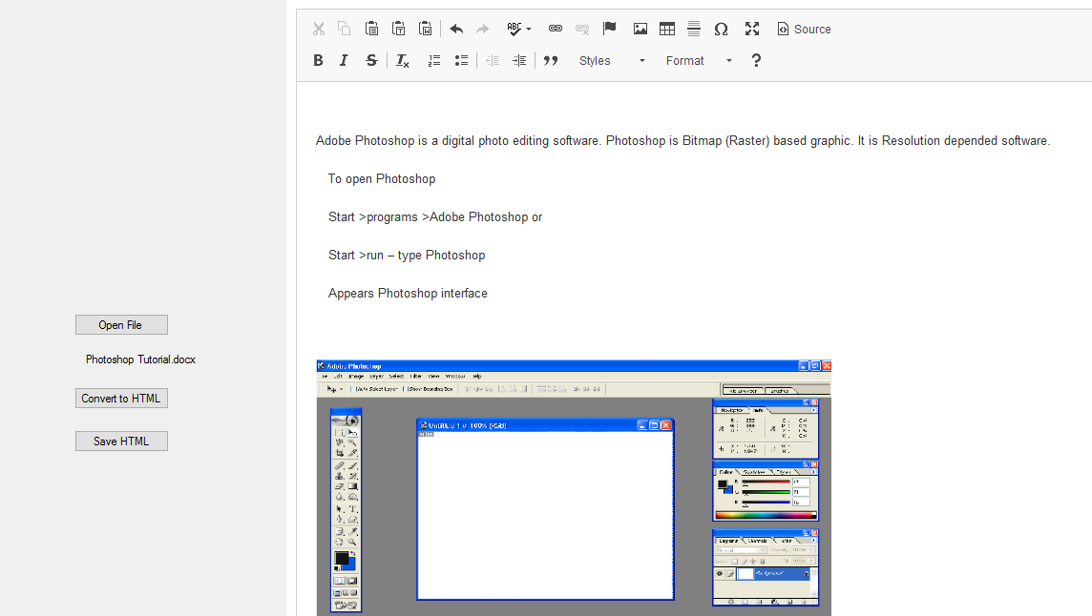Toggle Block Quote formatting

(551, 61)
